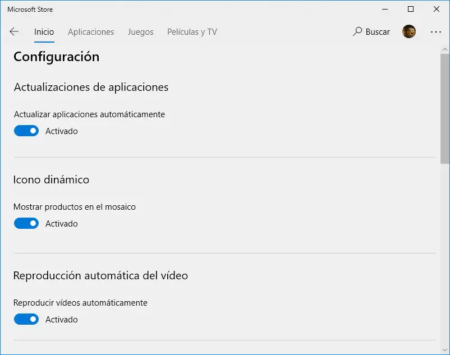The height and width of the screenshot is (355, 450).
Task: Click the Actualizaciones de aplicaciones heading
Action: pyautogui.click(x=91, y=87)
